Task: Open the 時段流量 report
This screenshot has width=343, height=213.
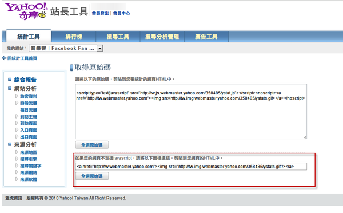Action: pyautogui.click(x=29, y=103)
